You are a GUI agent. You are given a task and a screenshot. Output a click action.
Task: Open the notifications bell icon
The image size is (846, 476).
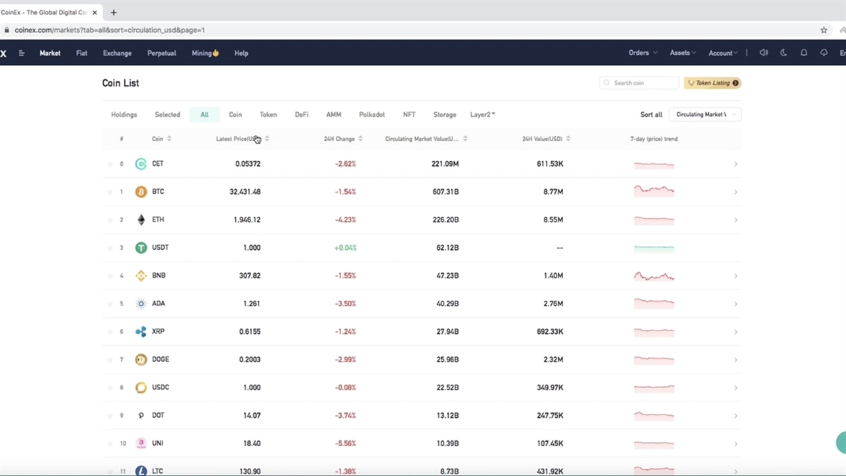pyautogui.click(x=804, y=53)
